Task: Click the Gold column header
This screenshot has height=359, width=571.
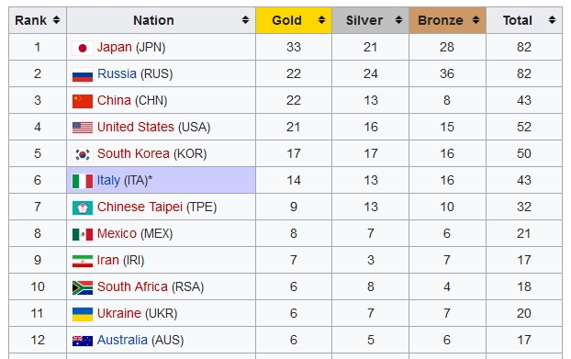Action: (x=294, y=20)
